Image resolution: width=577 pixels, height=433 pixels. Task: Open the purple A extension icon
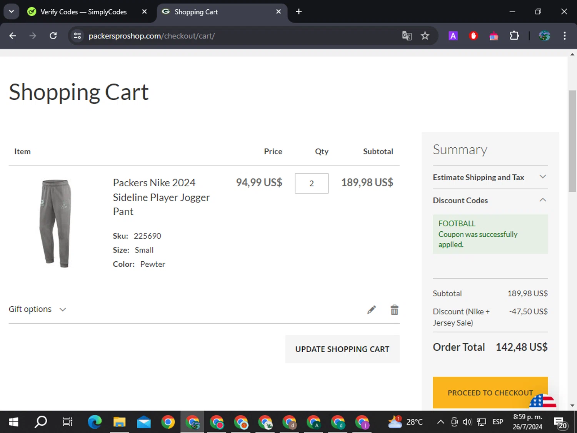pyautogui.click(x=453, y=36)
